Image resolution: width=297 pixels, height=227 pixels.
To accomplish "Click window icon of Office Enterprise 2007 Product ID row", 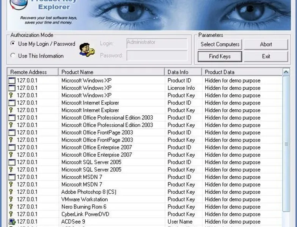I will [x=12, y=148].
